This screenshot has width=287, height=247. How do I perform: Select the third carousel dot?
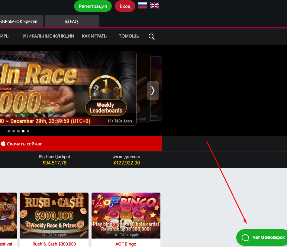coord(18,131)
